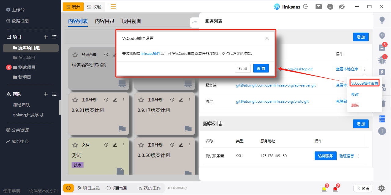Close the VsCode插件设置 dialog with X

pyautogui.click(x=267, y=38)
